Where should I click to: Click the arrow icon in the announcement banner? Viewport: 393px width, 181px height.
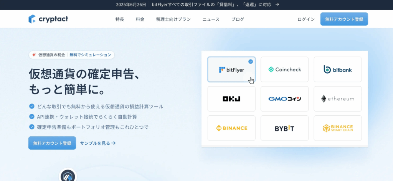pos(277,5)
